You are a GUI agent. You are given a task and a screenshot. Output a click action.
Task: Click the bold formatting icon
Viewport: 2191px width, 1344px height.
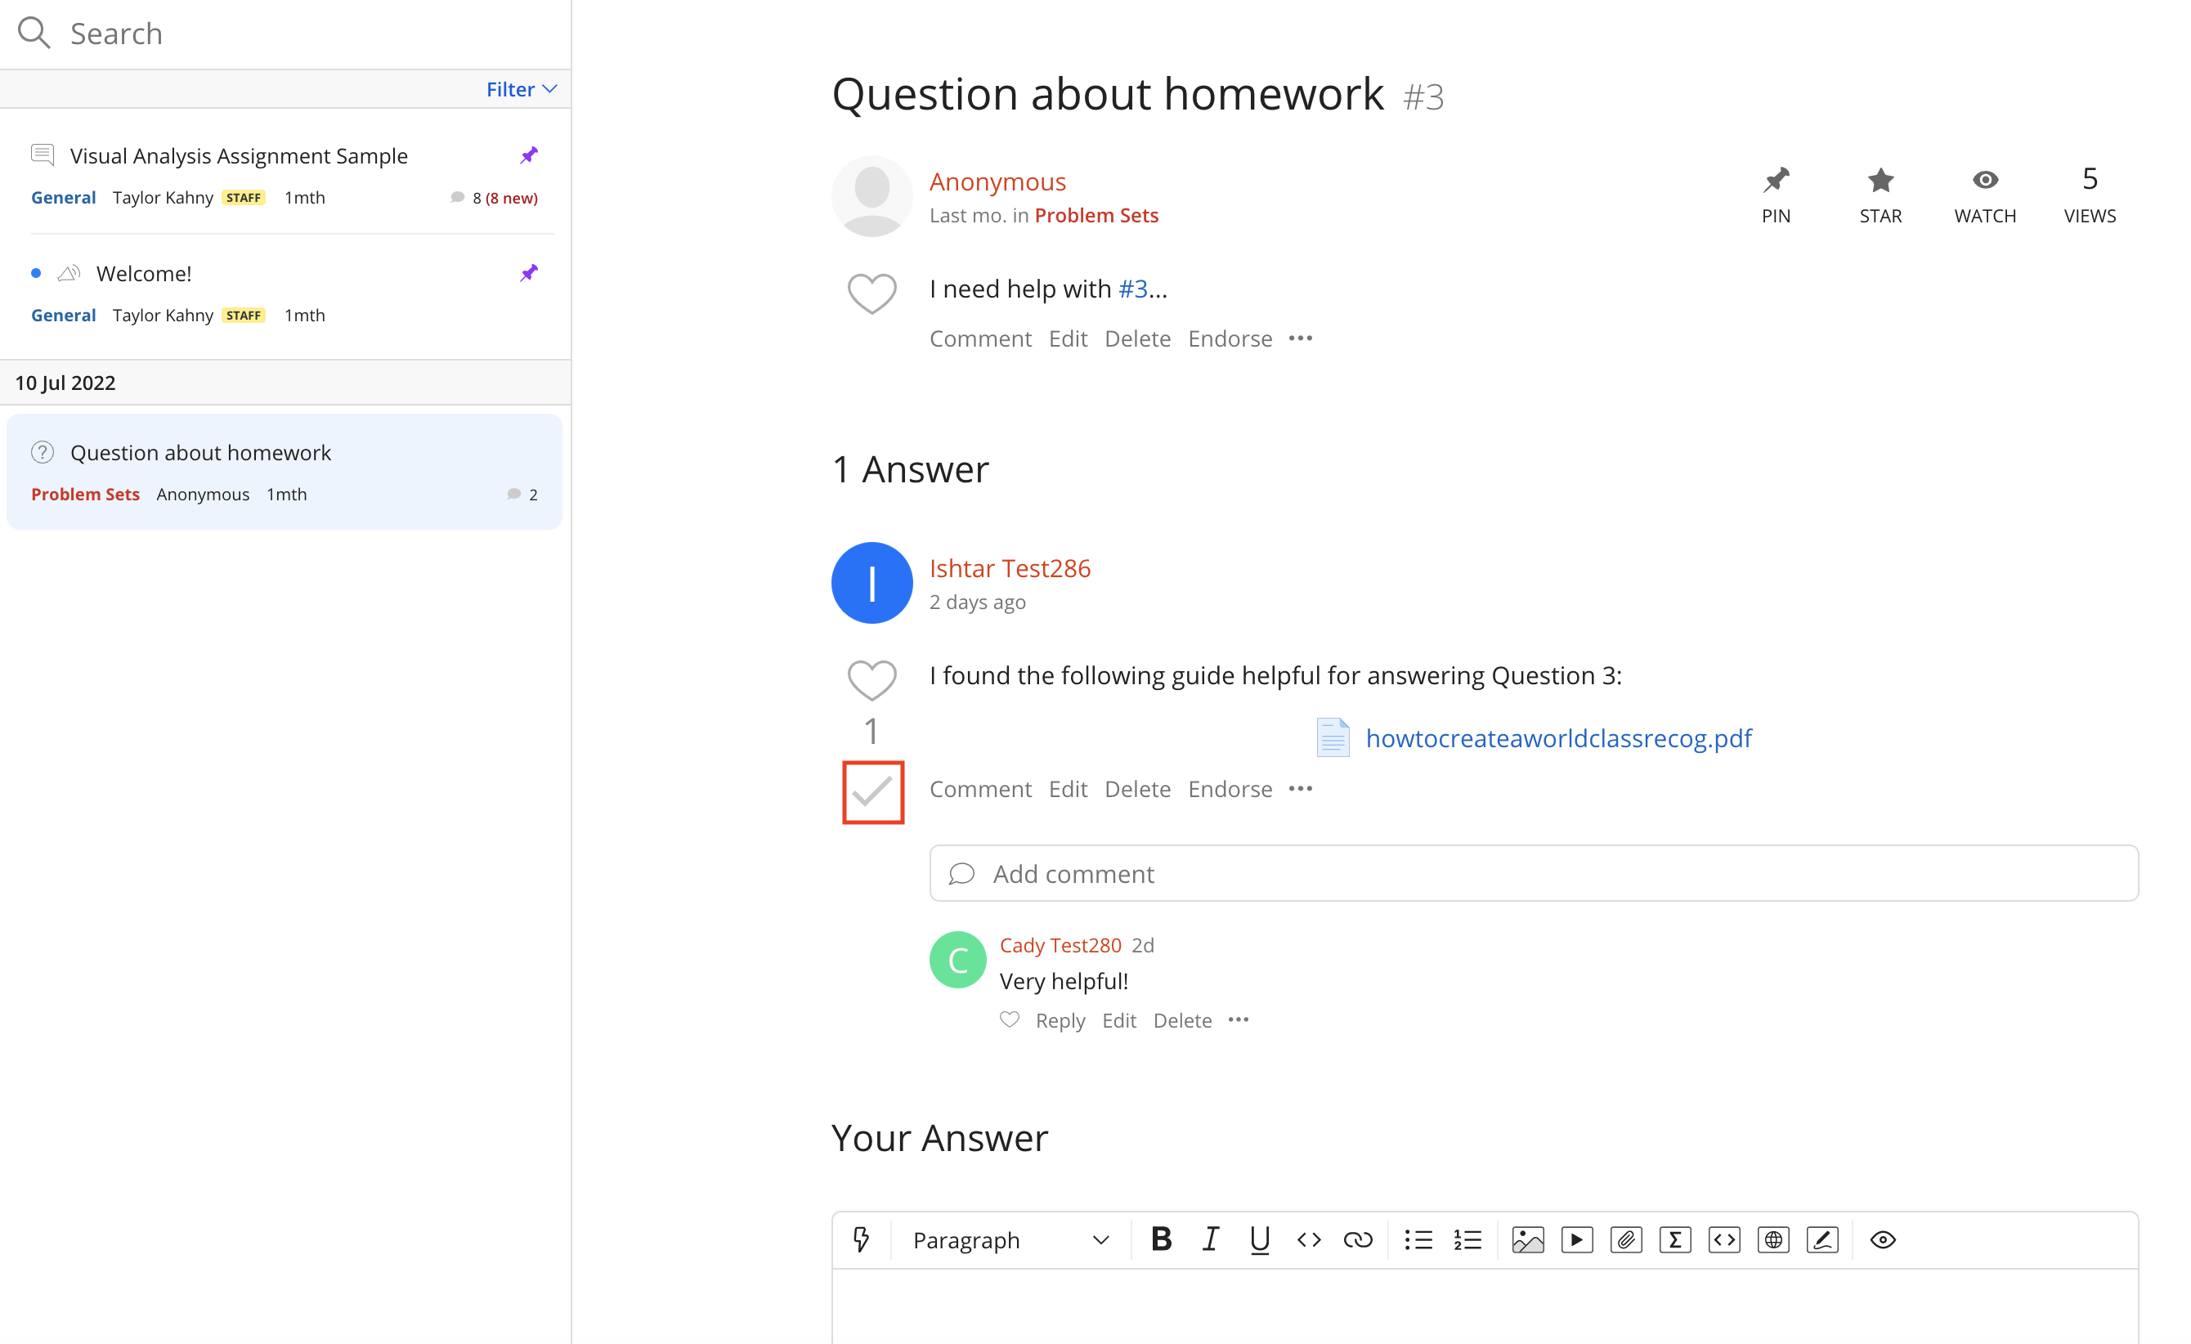click(1160, 1239)
